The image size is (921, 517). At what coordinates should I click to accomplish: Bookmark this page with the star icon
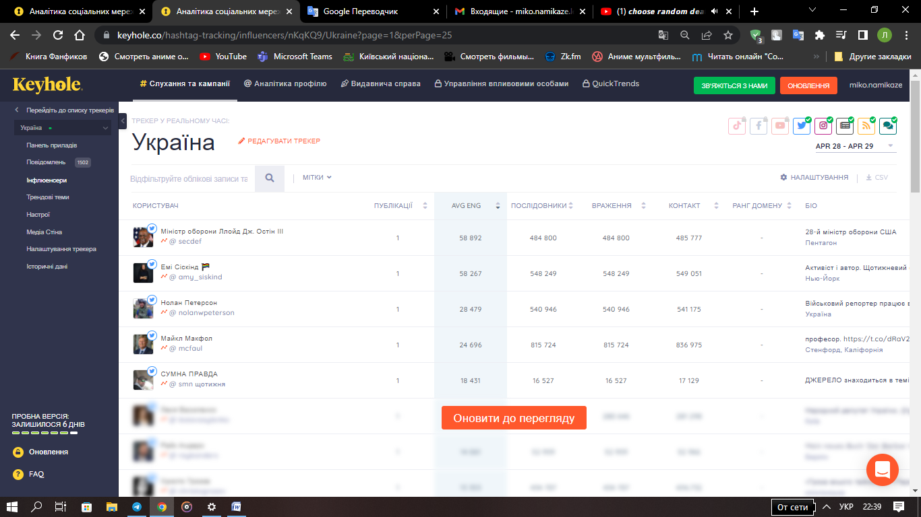tap(728, 35)
